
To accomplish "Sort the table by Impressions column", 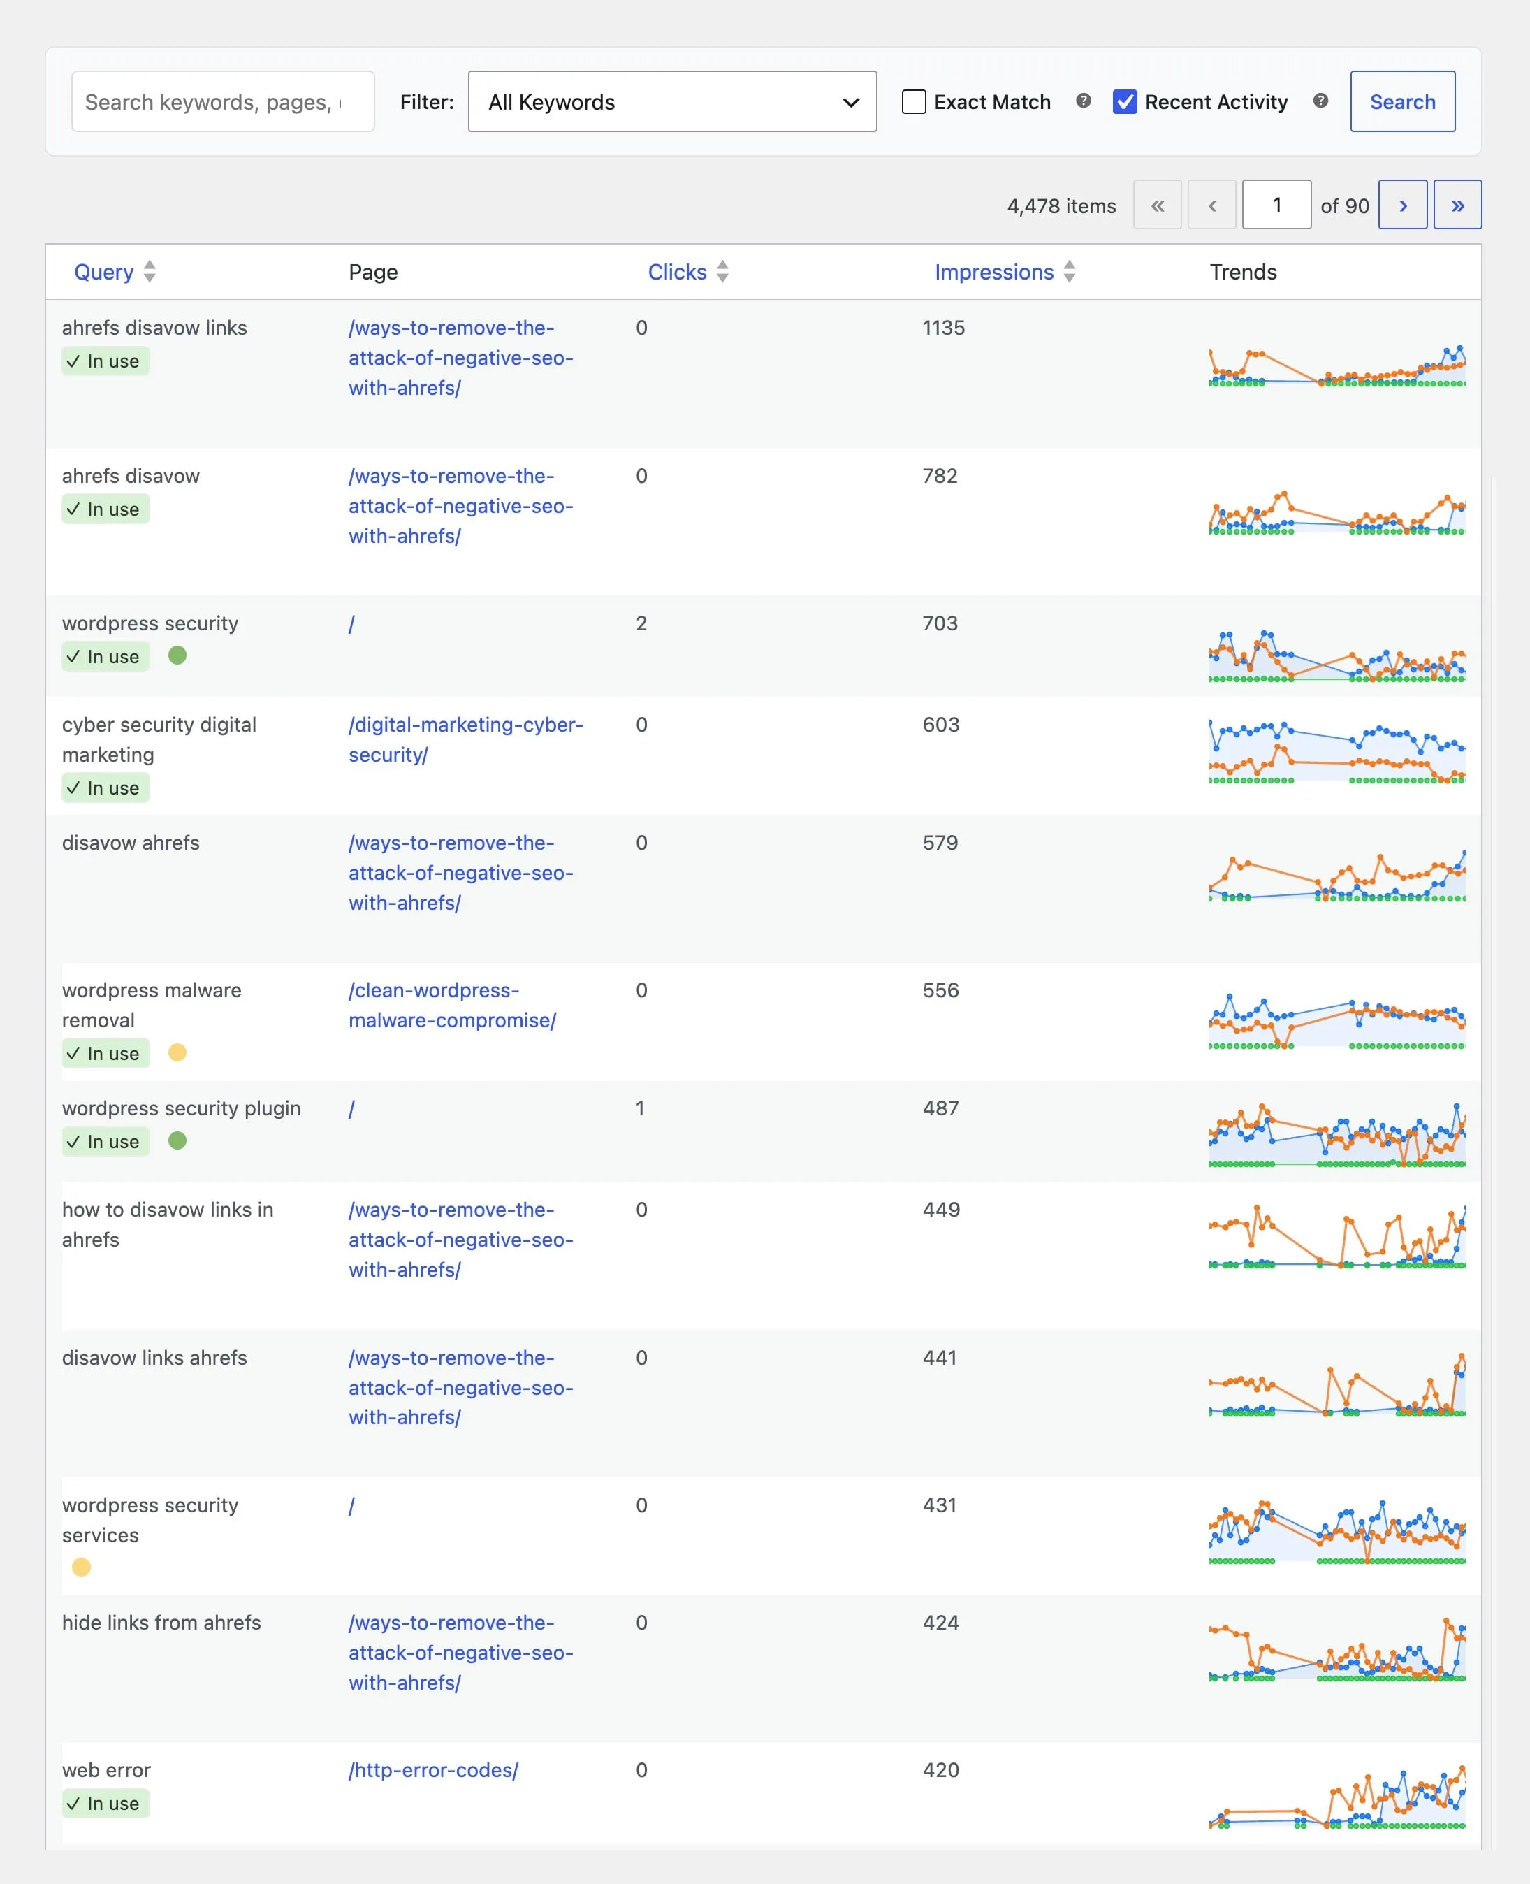I will [994, 272].
